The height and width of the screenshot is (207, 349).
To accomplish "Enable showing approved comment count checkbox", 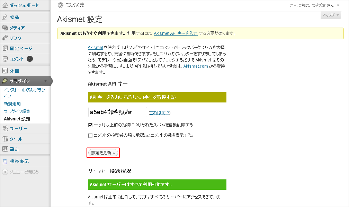I will (90, 135).
